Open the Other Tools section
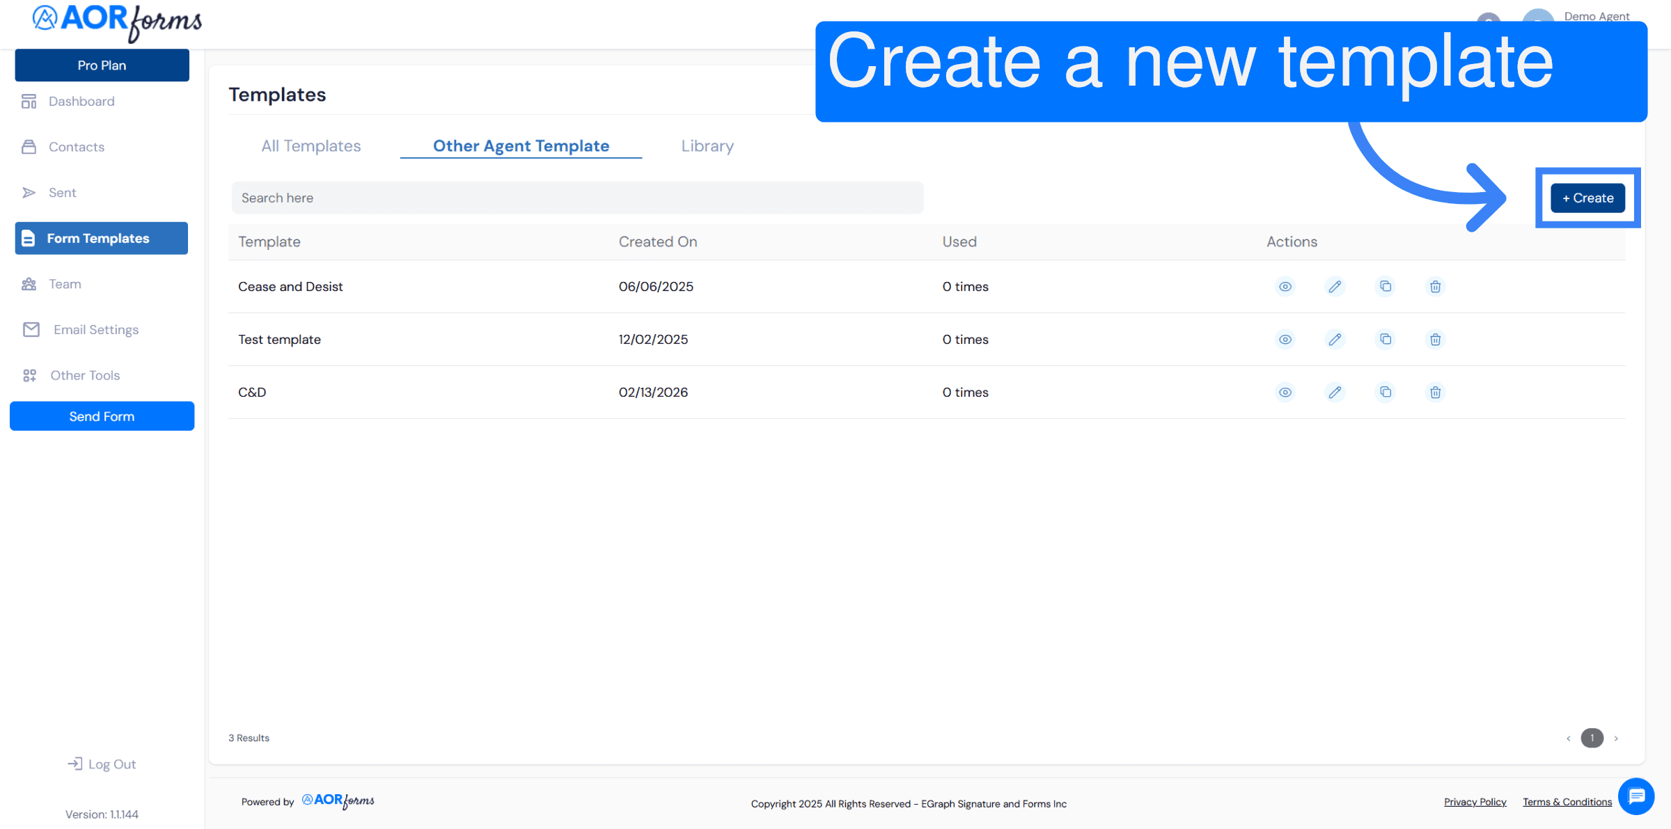The image size is (1671, 829). pos(85,375)
